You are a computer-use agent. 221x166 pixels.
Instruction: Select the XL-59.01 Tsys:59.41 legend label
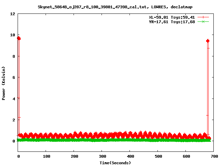point(172,17)
